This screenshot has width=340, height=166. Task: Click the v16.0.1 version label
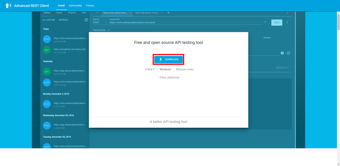[x=150, y=69]
